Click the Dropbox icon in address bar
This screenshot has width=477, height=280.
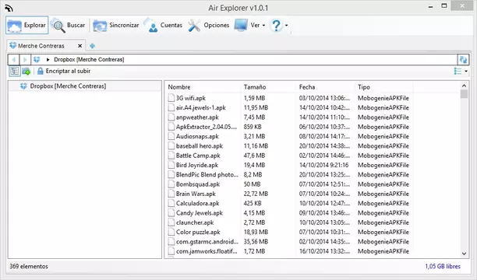37,60
